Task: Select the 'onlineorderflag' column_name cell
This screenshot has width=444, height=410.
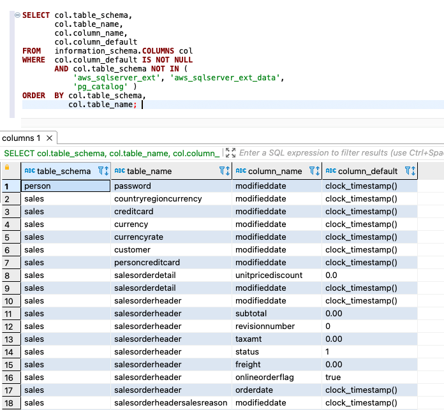Action: click(x=264, y=377)
